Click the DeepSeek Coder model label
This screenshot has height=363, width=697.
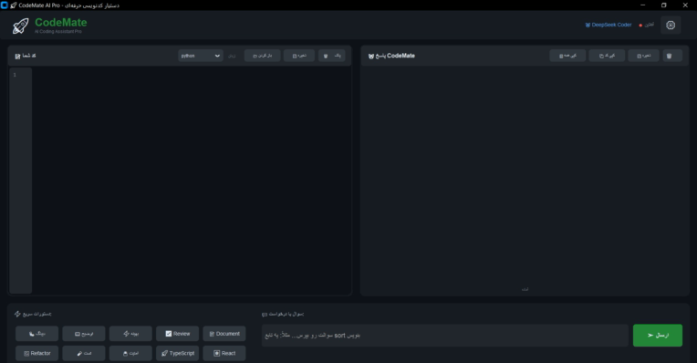click(x=609, y=25)
